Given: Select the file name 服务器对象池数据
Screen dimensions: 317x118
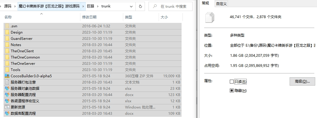Looking at the screenshot, I should (x=25, y=89).
